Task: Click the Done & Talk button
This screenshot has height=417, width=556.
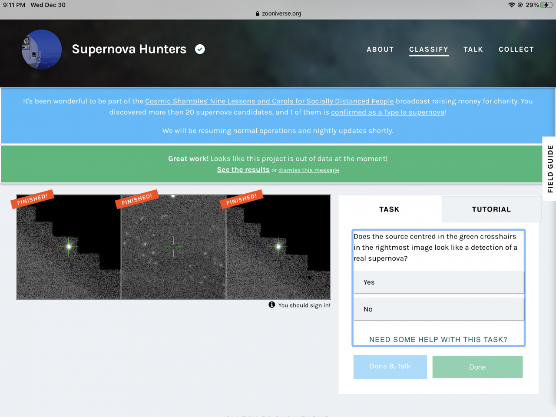Action: (x=390, y=367)
